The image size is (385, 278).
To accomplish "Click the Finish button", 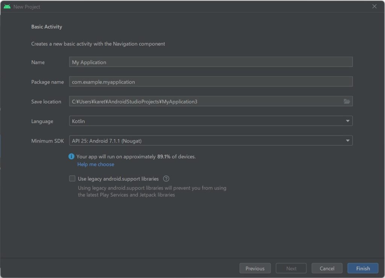I will 363,269.
